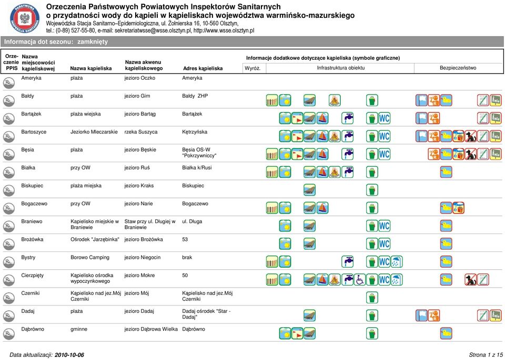
Task: Click the duck icon in the Bartoszyce row
Action: click(446, 136)
